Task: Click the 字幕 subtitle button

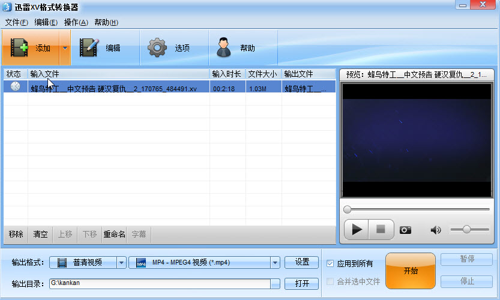Action: click(139, 235)
